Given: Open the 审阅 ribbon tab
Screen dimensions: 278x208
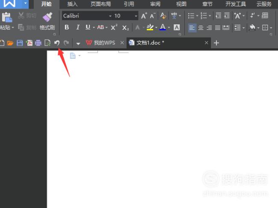Looking at the screenshot, I should click(155, 4).
